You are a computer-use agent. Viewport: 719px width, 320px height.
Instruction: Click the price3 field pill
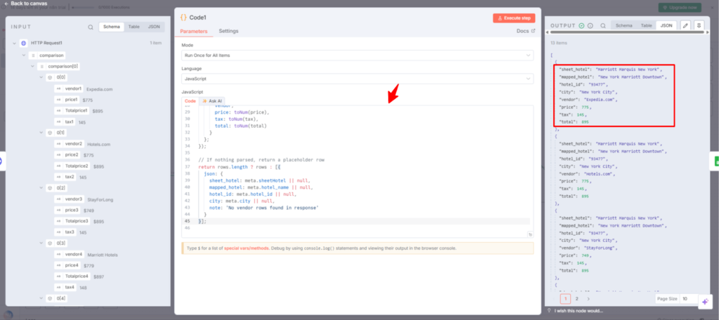(x=67, y=210)
